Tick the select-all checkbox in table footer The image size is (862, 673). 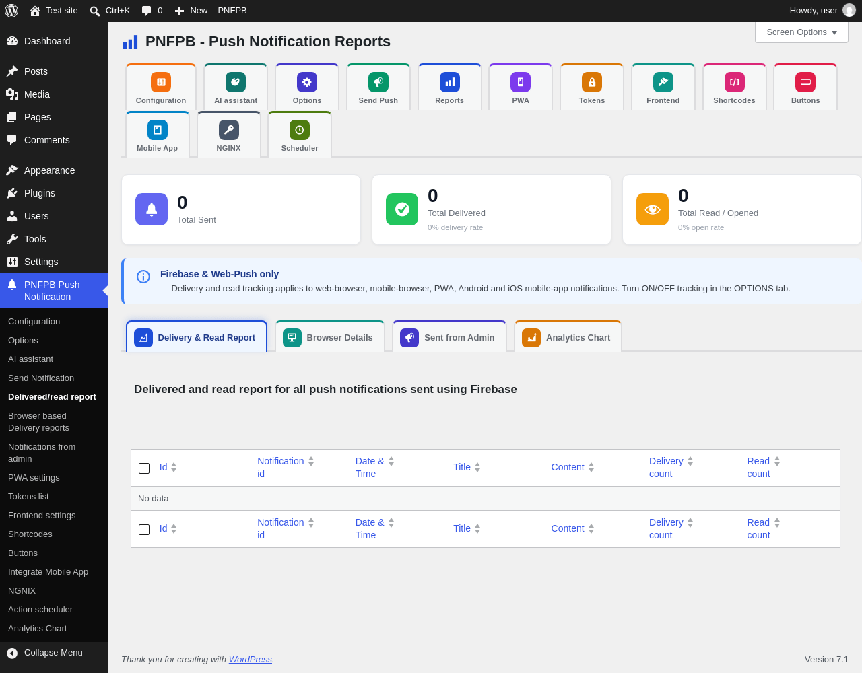pyautogui.click(x=144, y=530)
